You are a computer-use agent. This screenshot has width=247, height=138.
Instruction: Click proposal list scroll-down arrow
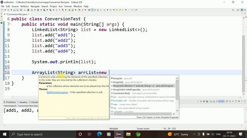click(x=177, y=111)
